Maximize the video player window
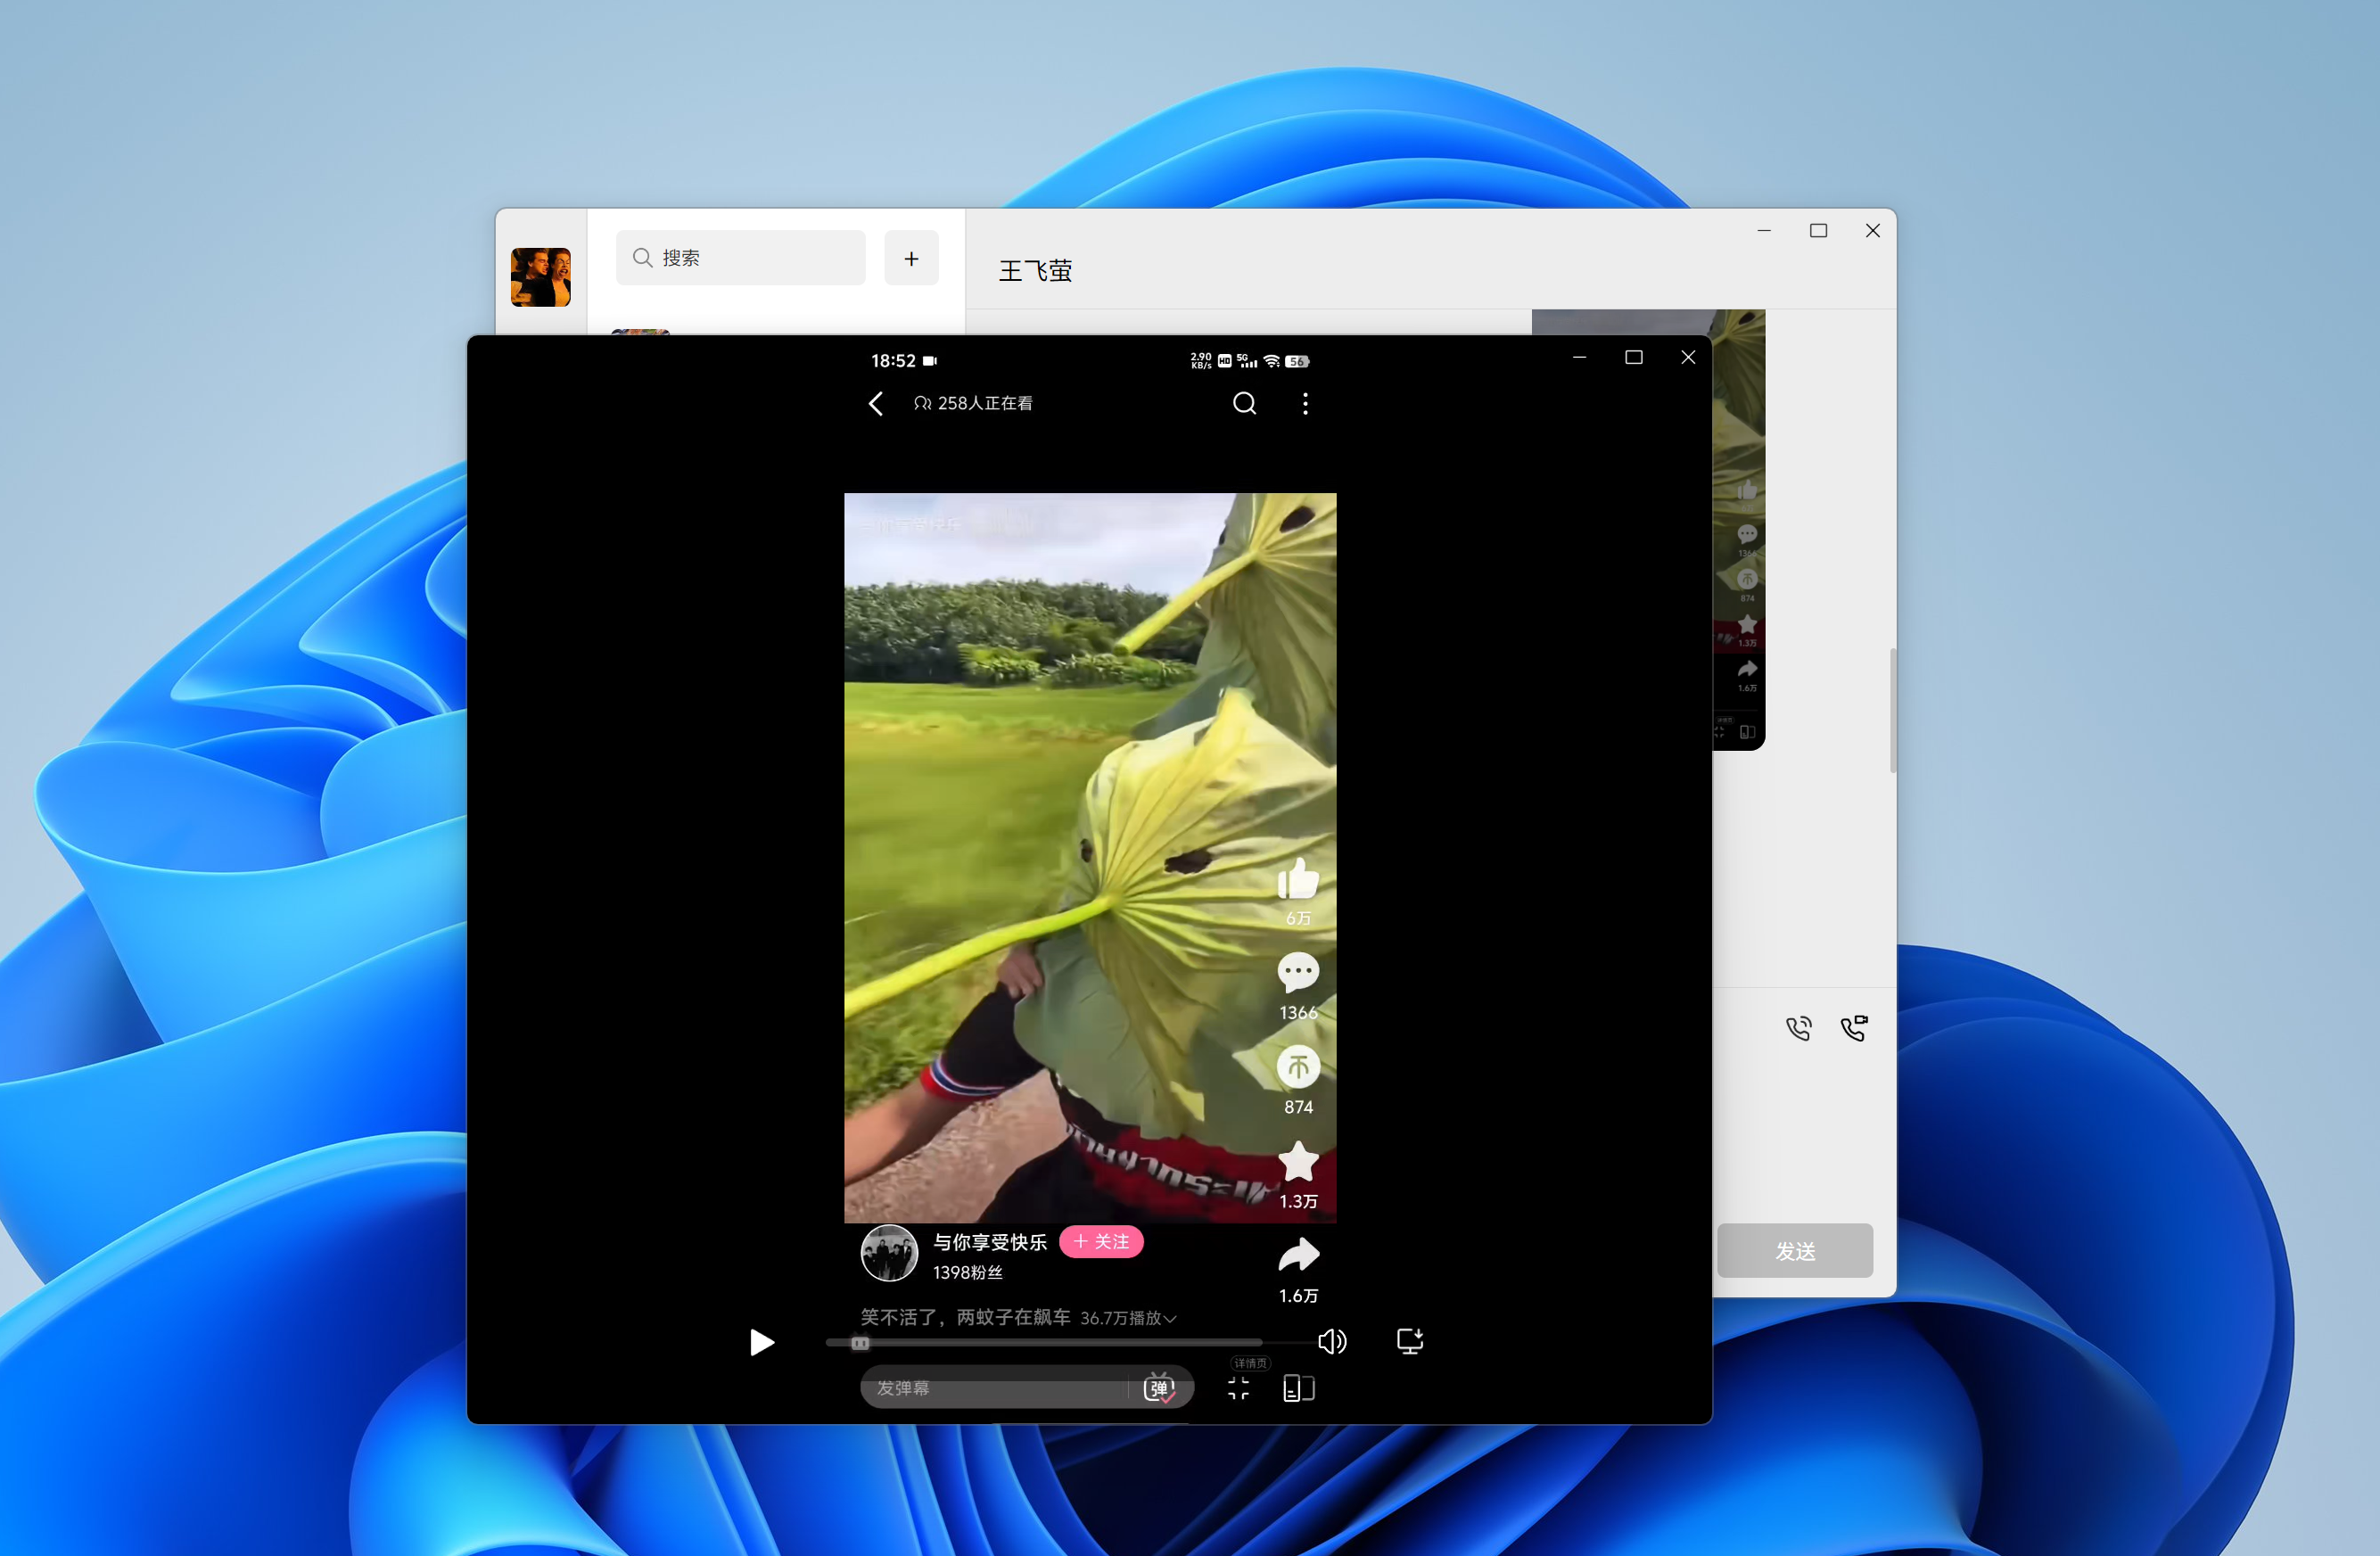Image resolution: width=2380 pixels, height=1556 pixels. coord(1634,357)
